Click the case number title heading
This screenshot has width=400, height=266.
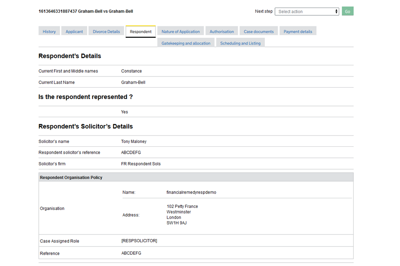tap(86, 11)
